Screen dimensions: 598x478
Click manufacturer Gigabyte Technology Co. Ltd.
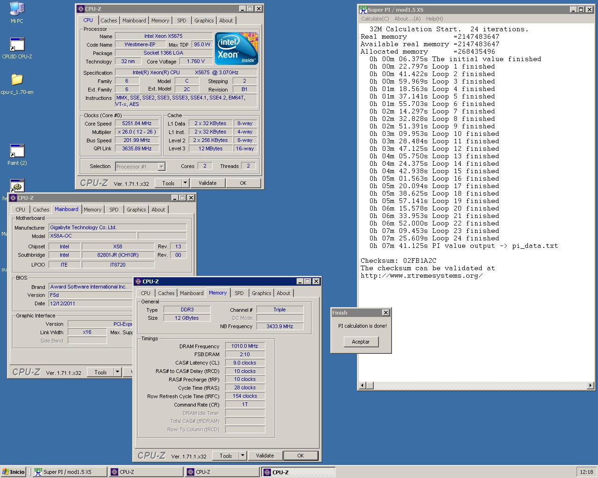point(118,228)
